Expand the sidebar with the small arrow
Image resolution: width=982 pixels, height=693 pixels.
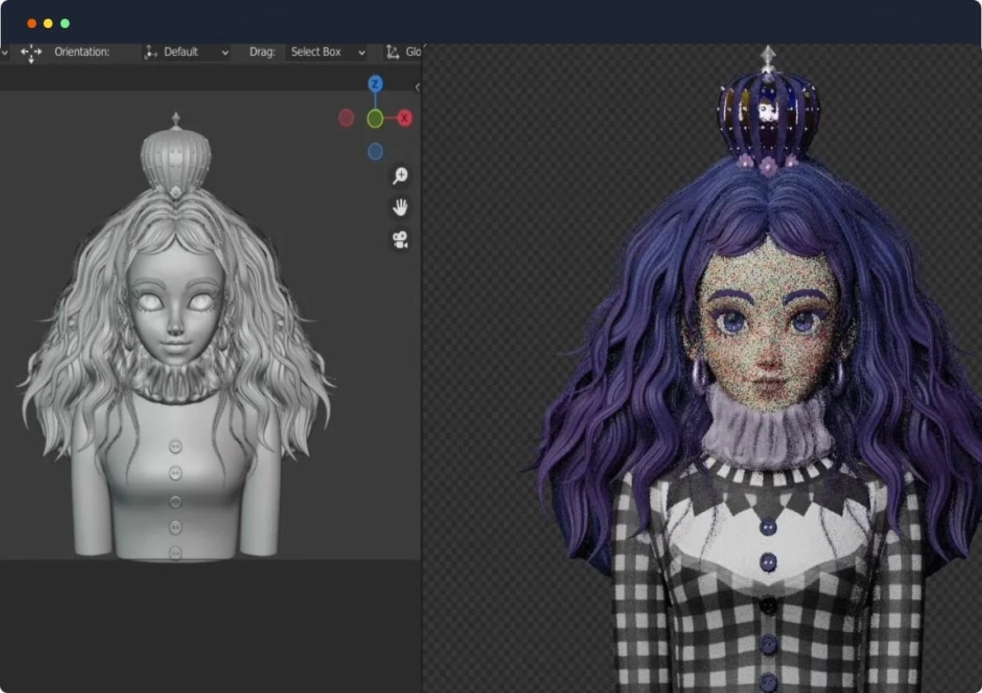[417, 87]
